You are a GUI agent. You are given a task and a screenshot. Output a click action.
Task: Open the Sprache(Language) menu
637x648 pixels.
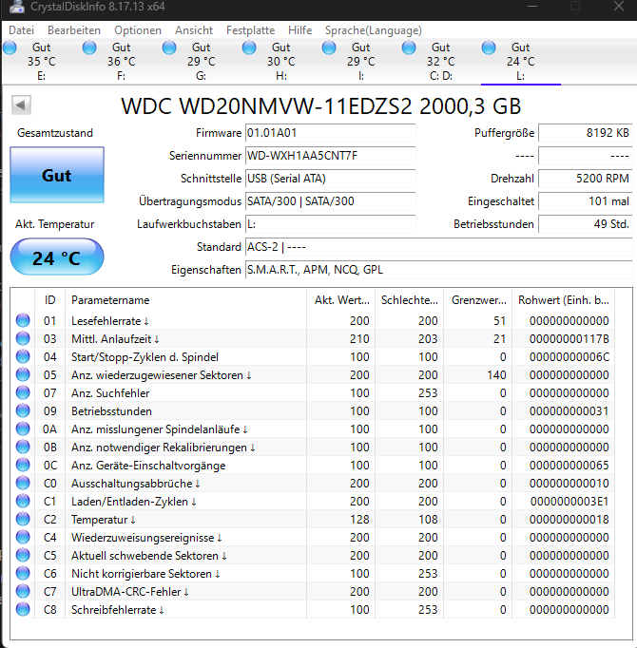(x=373, y=30)
